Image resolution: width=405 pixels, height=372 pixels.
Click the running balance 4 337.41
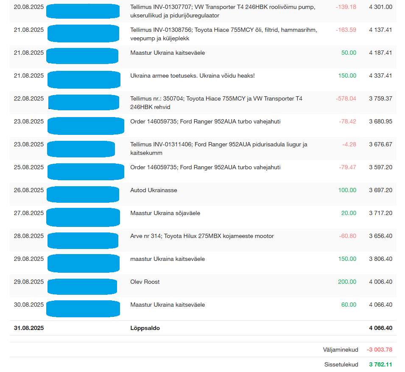(x=380, y=76)
